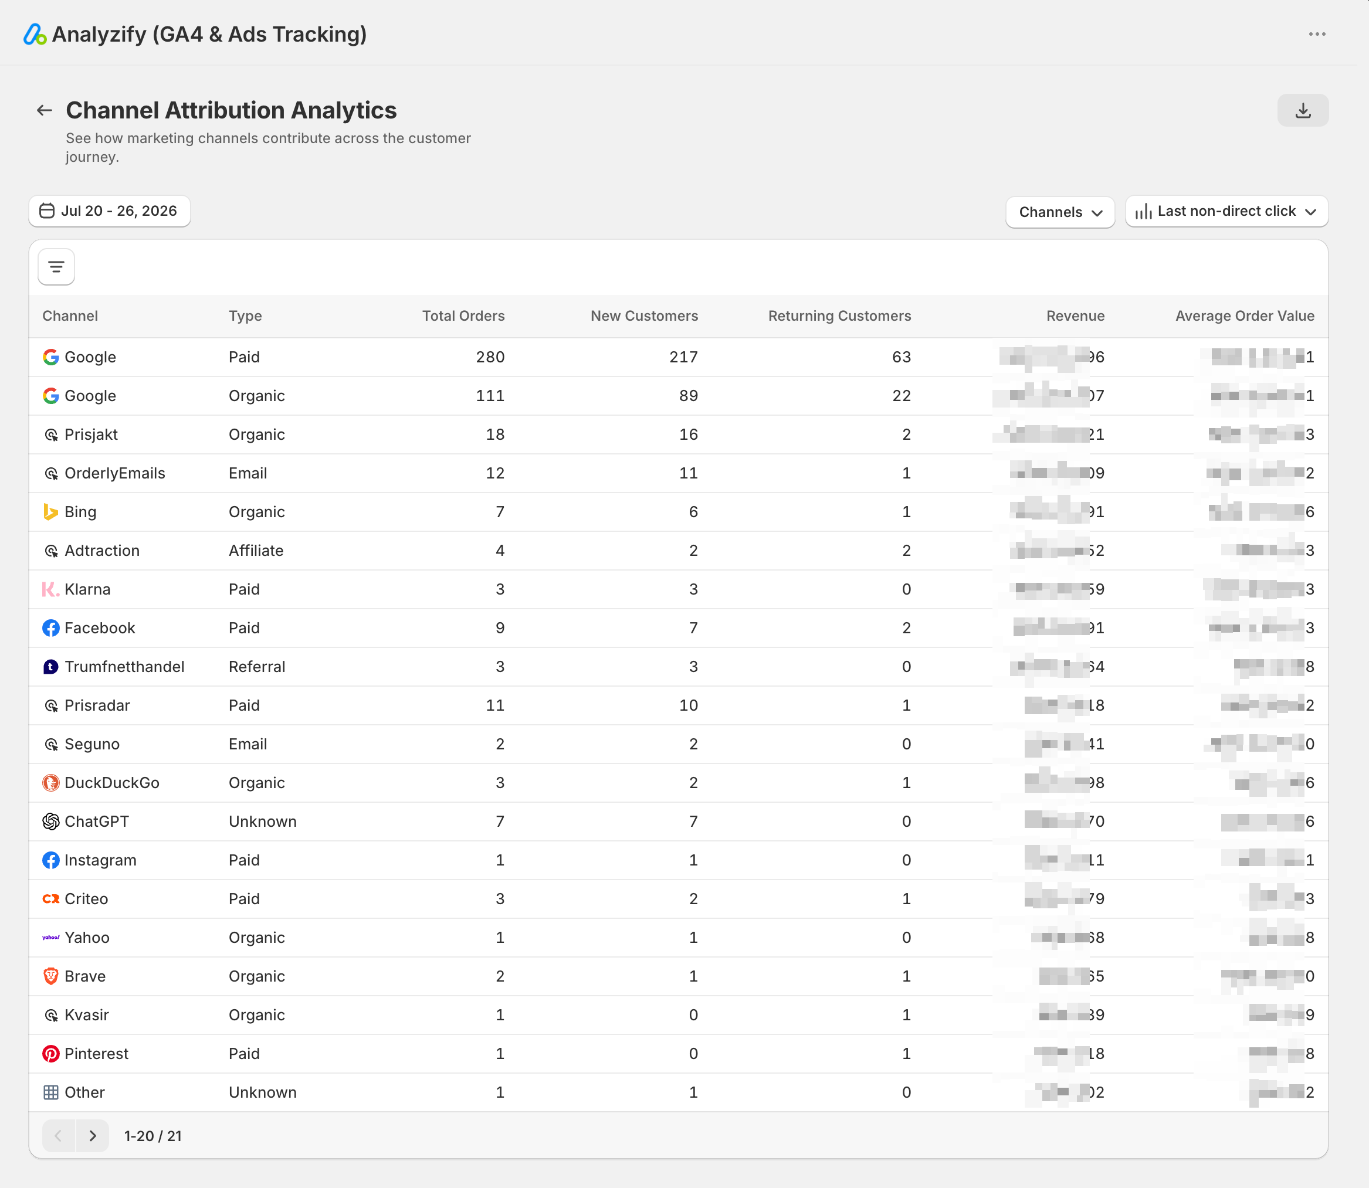Click the Klarna channel name

(87, 589)
